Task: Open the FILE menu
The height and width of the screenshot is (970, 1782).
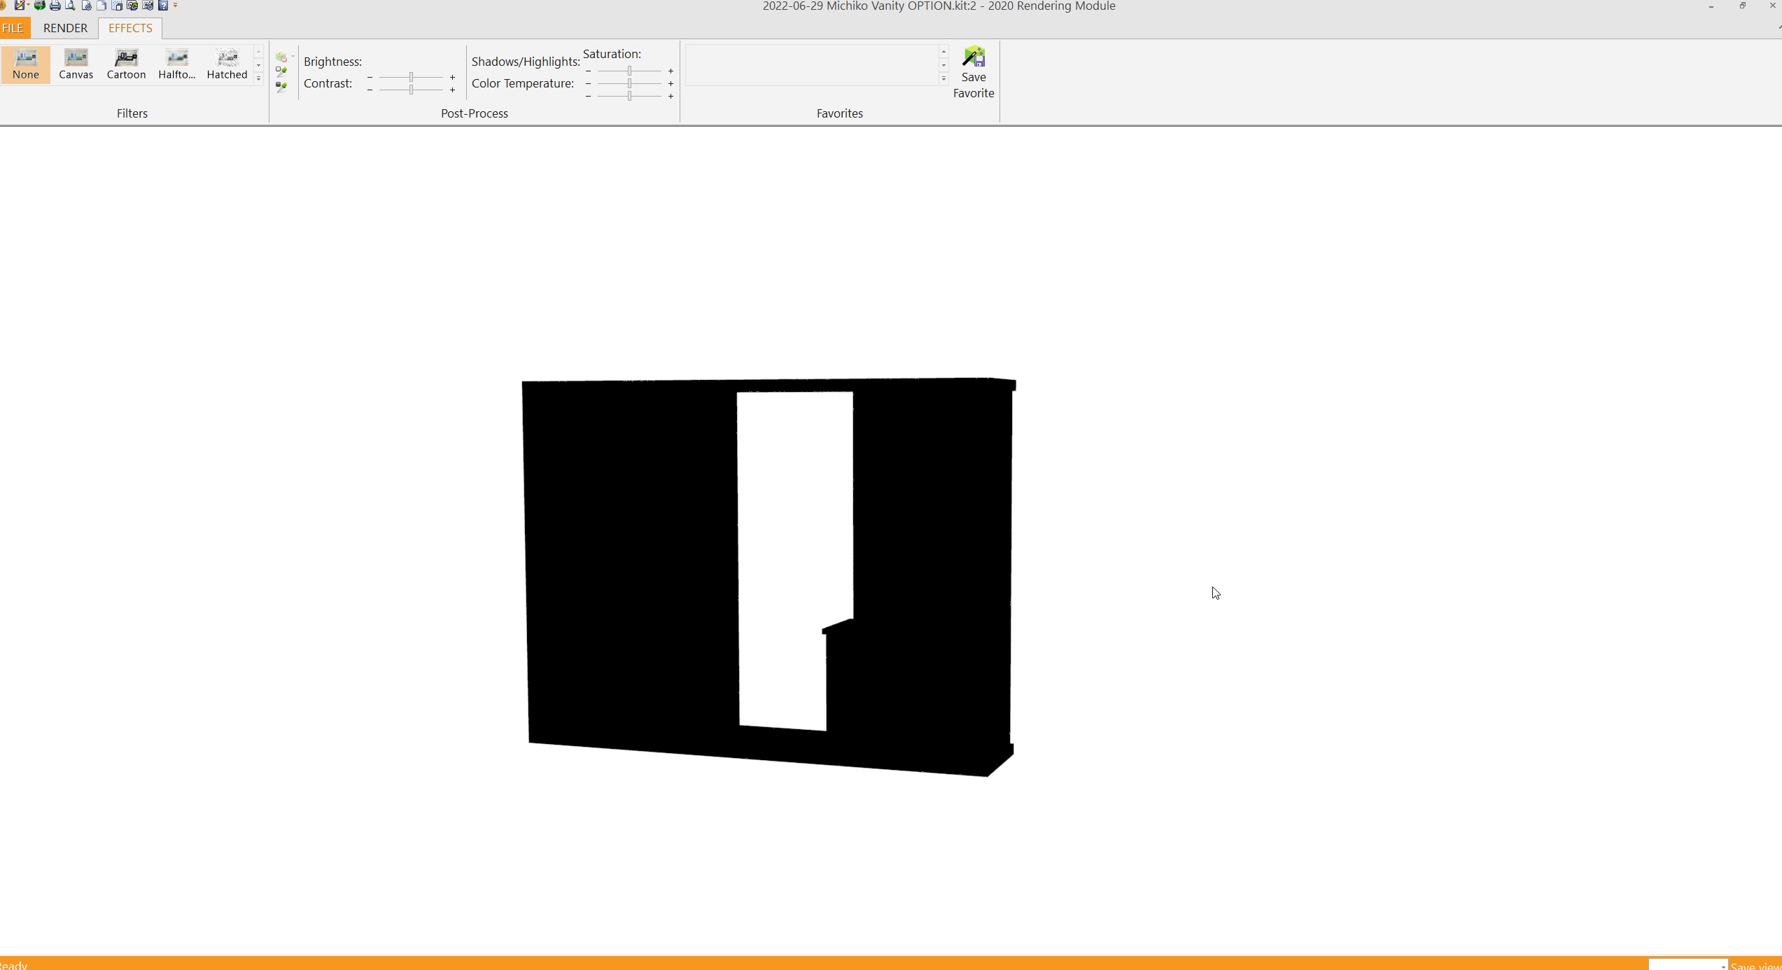Action: 13,28
